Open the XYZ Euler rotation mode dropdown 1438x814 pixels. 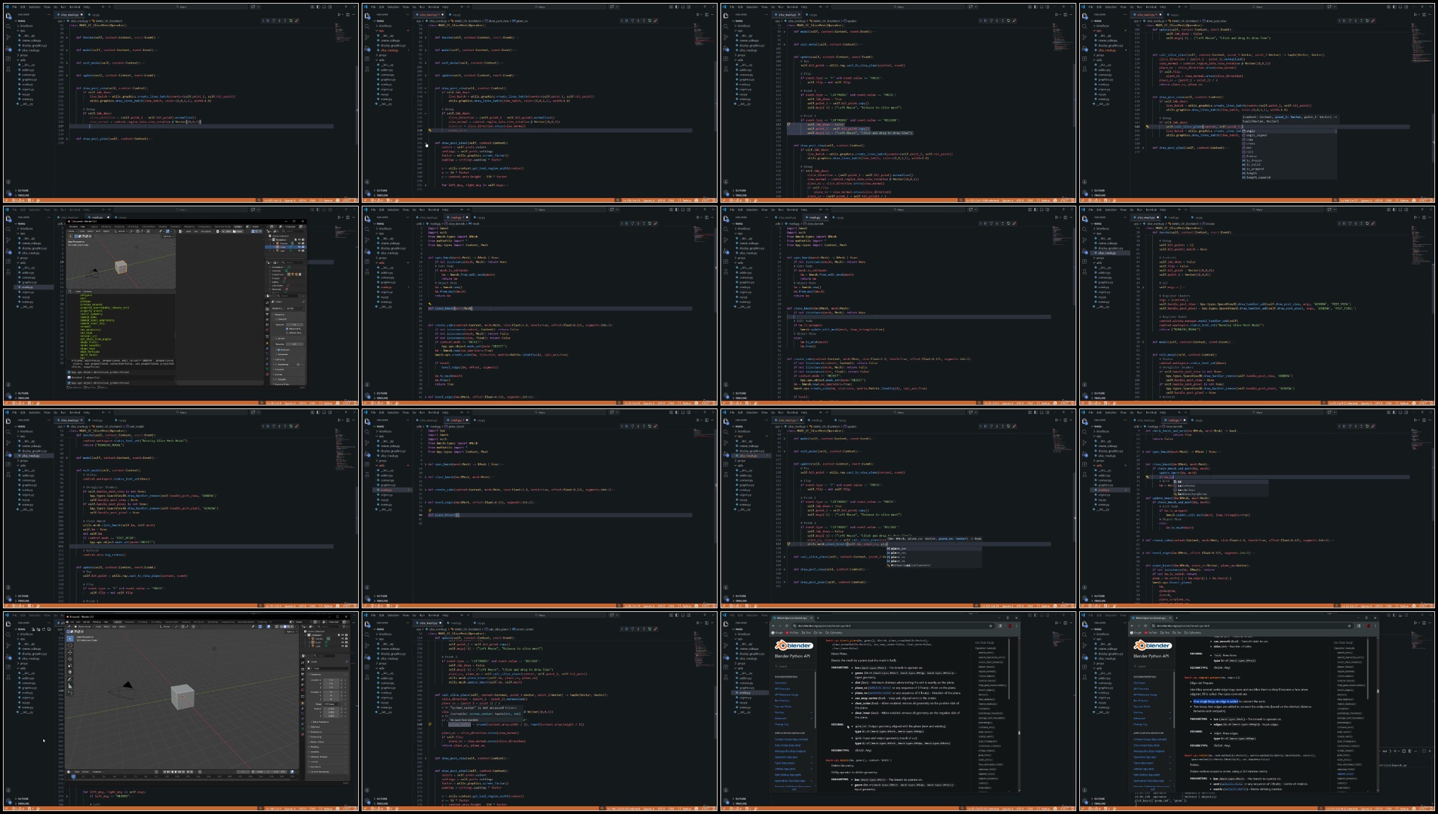coord(331,704)
